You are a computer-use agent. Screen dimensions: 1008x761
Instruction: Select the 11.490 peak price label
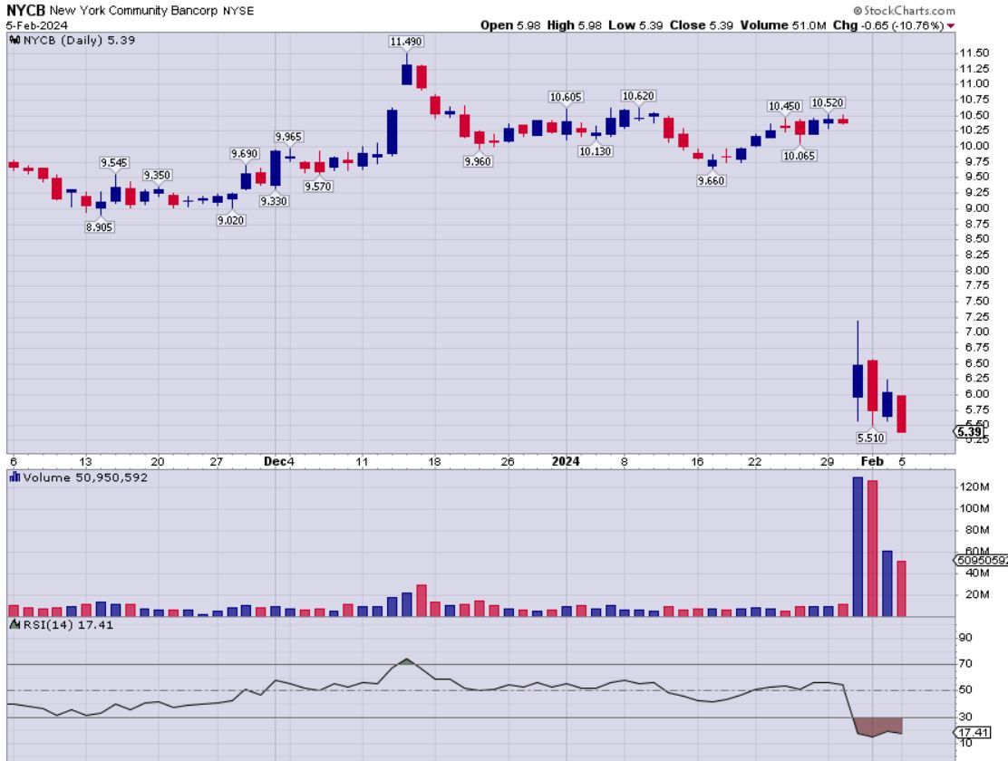pyautogui.click(x=406, y=42)
